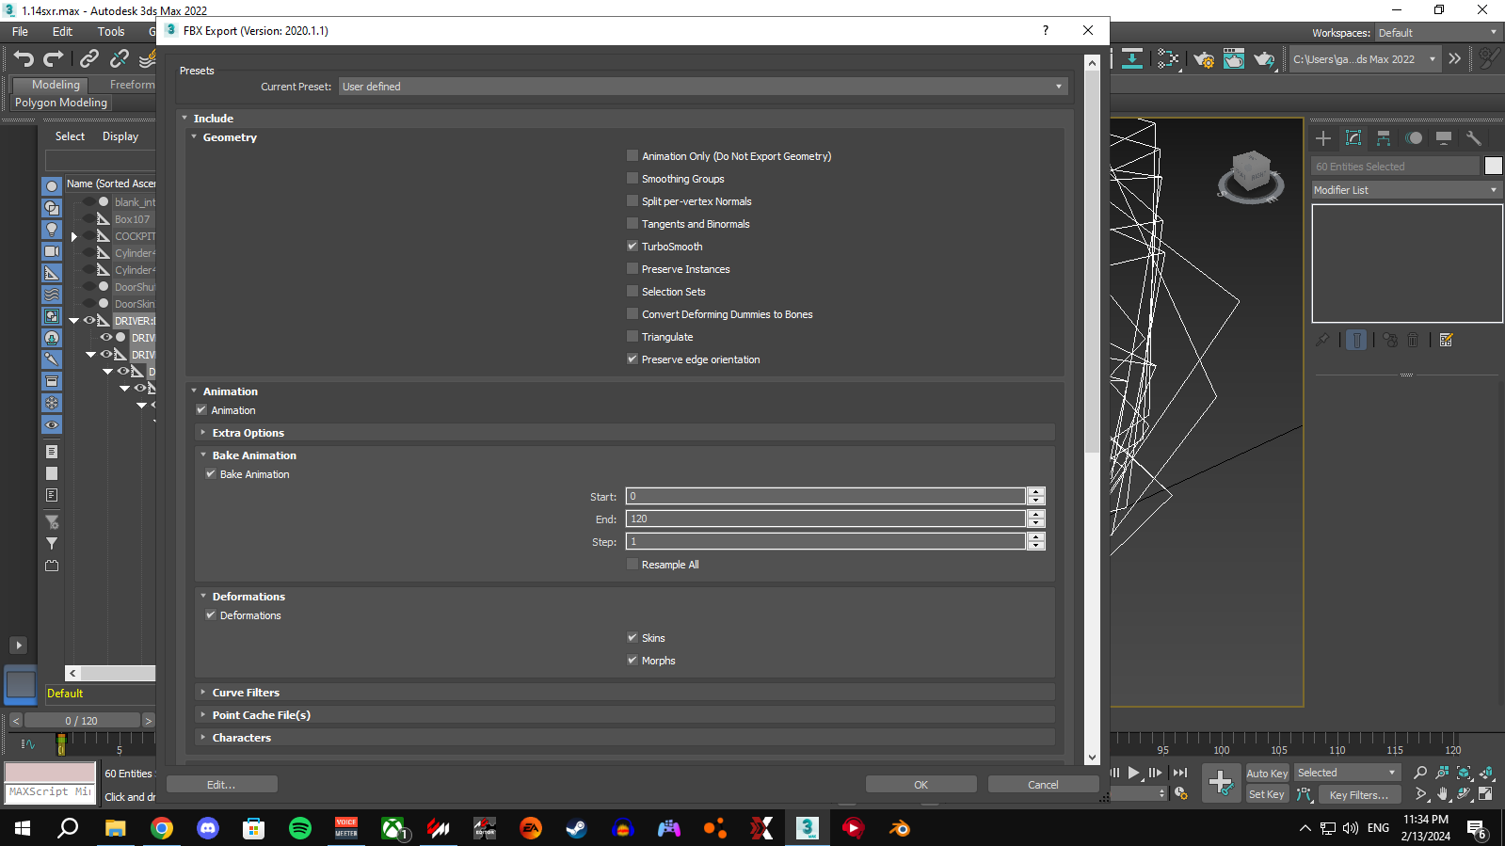The height and width of the screenshot is (846, 1505).
Task: Uncheck the Bake Animation checkbox
Action: click(x=211, y=474)
